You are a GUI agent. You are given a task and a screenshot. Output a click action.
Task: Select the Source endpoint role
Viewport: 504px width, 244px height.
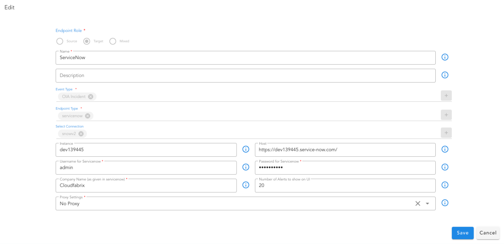click(60, 41)
